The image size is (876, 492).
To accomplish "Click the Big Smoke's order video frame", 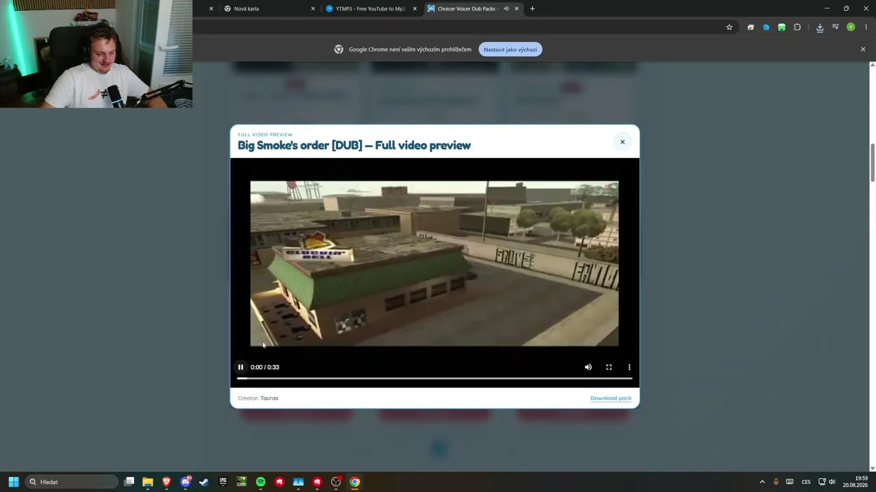I will click(435, 264).
